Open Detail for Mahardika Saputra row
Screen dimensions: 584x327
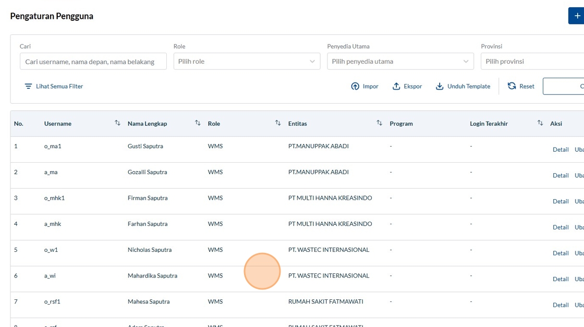tap(560, 279)
